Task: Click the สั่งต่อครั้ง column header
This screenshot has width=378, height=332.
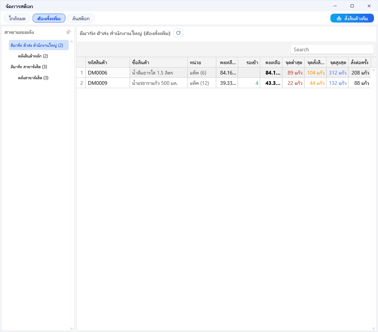Action: pos(360,62)
